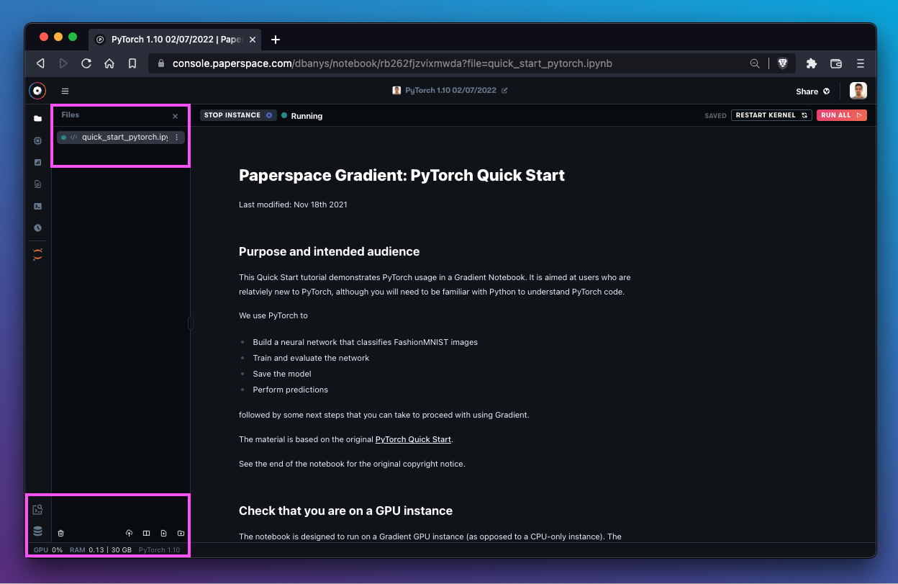Click the text Last modified: Nov 18th 2021
Screen dimensions: 898x584
click(293, 205)
